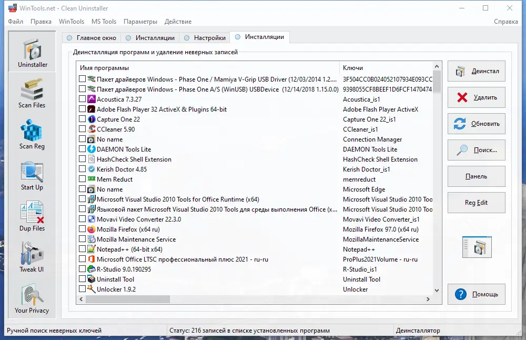This screenshot has width=526, height=340.
Task: Click the Mozilla Firefox program icon
Action: [x=92, y=229]
